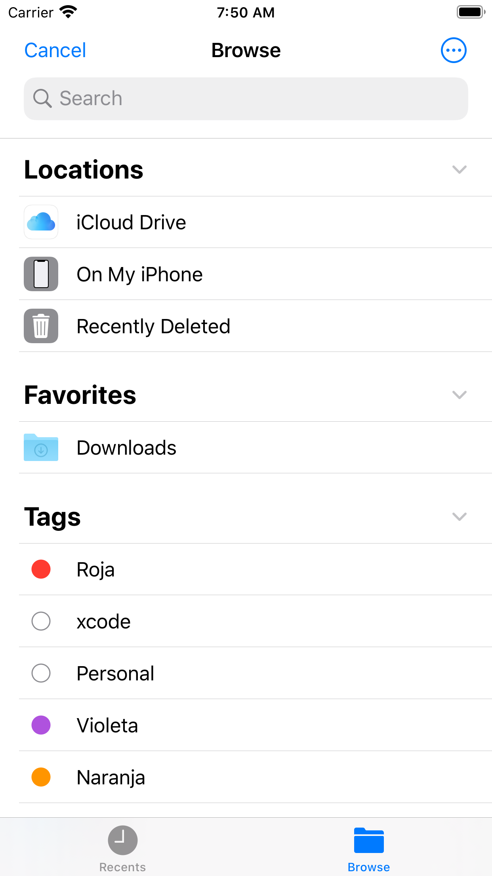Collapse the Tags section chevron
Image resolution: width=492 pixels, height=876 pixels.
pyautogui.click(x=459, y=517)
